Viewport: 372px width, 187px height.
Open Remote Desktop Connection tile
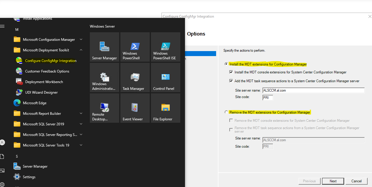(105, 108)
